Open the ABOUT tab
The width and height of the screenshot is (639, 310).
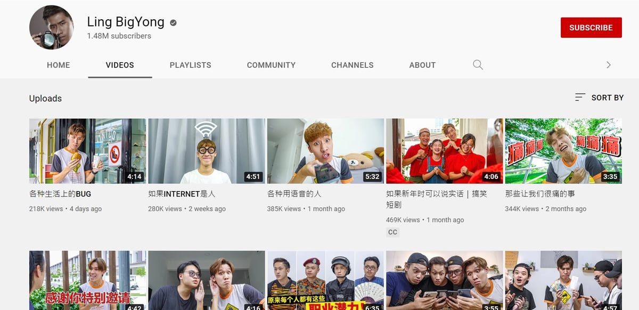(422, 65)
